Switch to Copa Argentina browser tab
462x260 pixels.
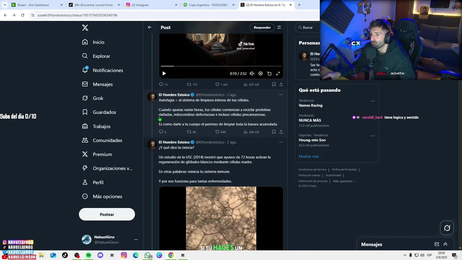coord(209,5)
